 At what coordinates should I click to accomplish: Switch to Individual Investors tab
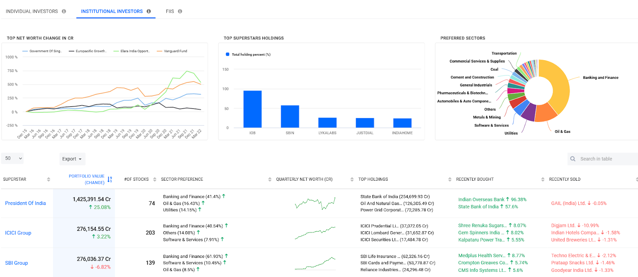click(32, 12)
